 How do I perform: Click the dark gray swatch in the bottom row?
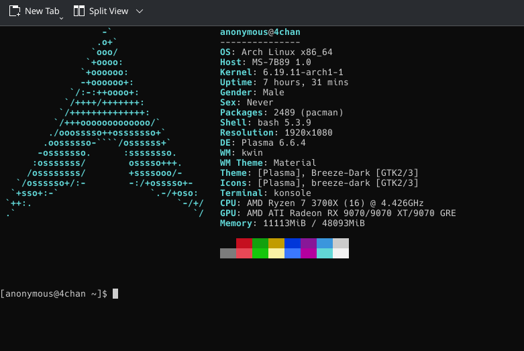point(228,253)
